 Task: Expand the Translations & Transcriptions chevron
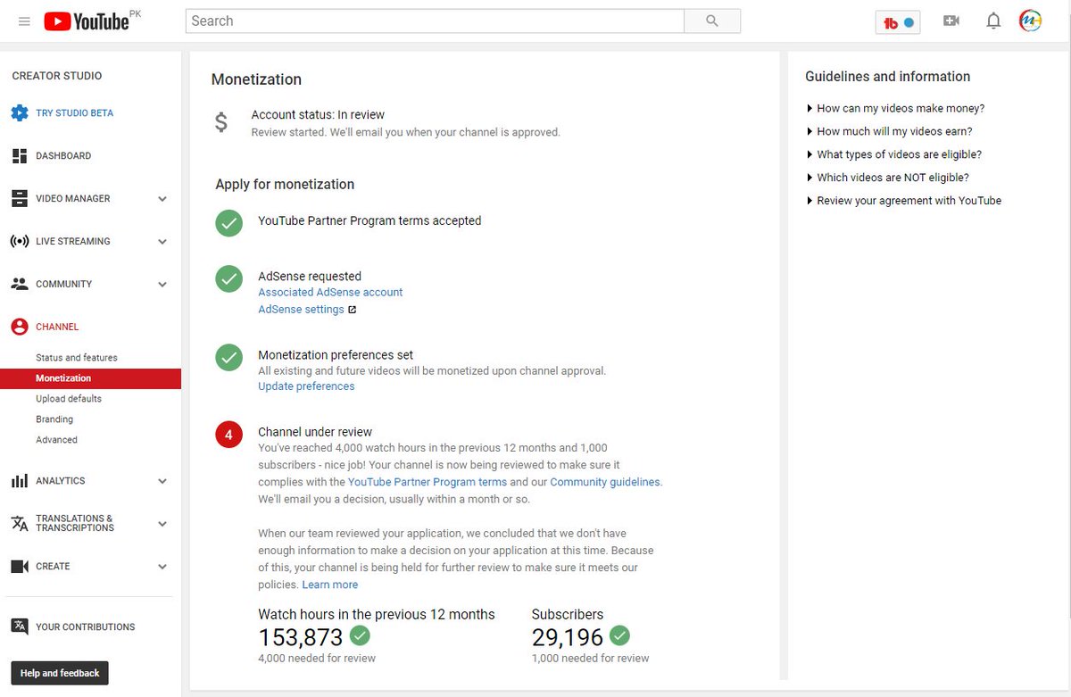click(162, 524)
